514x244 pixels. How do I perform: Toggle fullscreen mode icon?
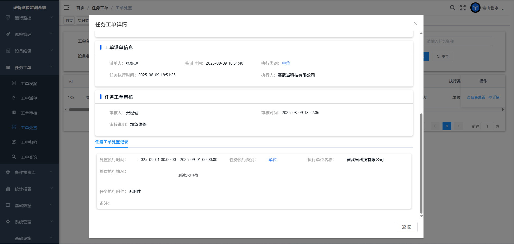tap(463, 8)
